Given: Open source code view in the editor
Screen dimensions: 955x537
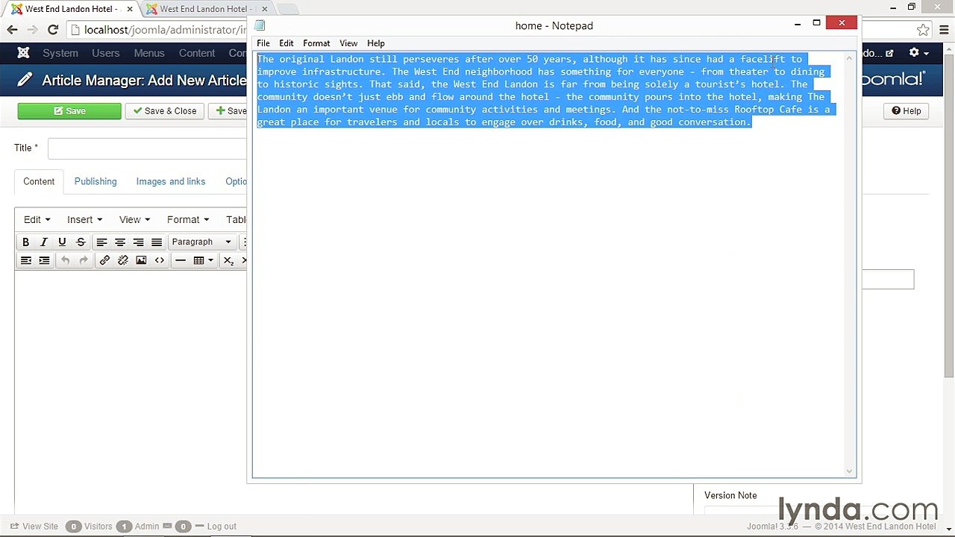Looking at the screenshot, I should coord(160,260).
